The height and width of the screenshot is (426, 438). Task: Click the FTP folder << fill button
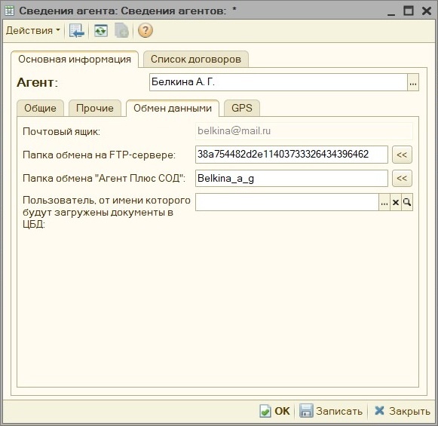pos(402,155)
